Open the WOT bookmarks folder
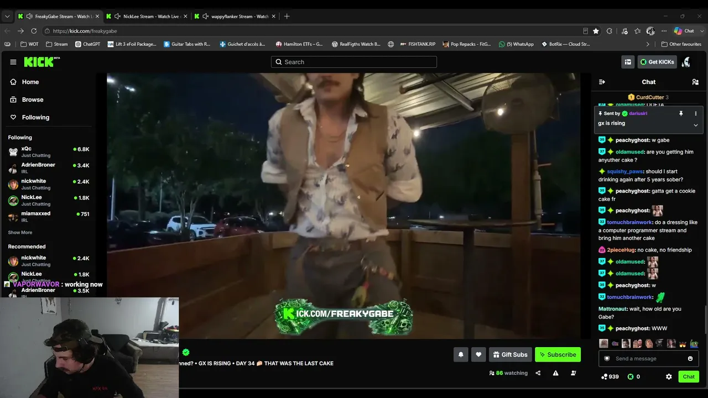The image size is (708, 398). point(29,44)
